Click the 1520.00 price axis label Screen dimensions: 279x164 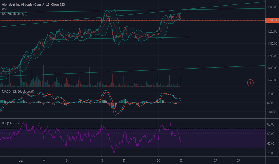272,31
